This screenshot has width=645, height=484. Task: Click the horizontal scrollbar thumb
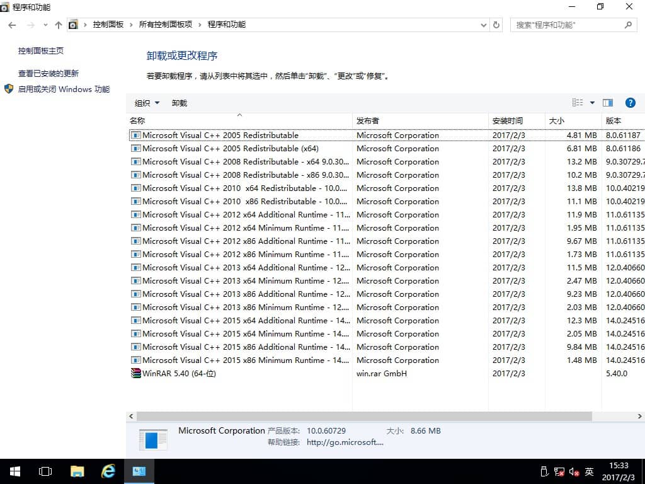(364, 416)
